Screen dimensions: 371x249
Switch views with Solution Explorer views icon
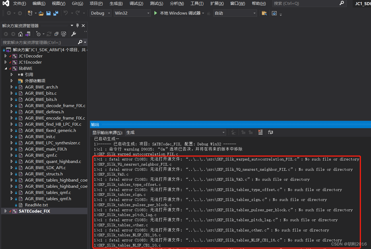(28, 34)
